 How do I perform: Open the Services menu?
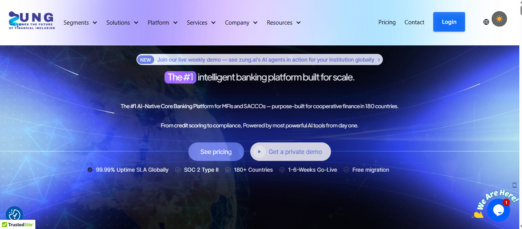tap(201, 23)
